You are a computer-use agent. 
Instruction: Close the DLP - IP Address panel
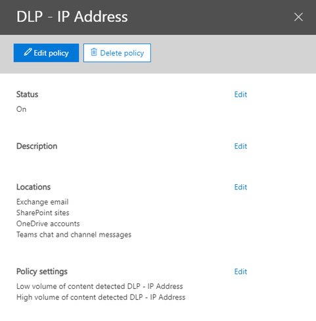click(298, 17)
